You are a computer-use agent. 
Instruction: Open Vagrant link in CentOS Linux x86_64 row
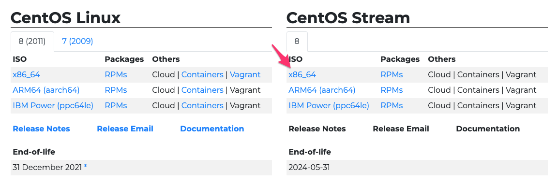(245, 75)
